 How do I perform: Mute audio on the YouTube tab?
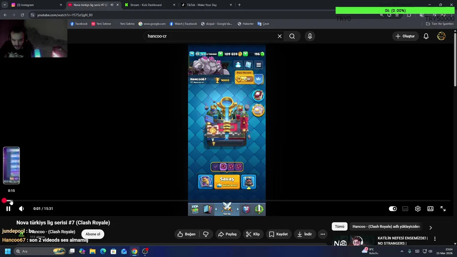click(112, 5)
